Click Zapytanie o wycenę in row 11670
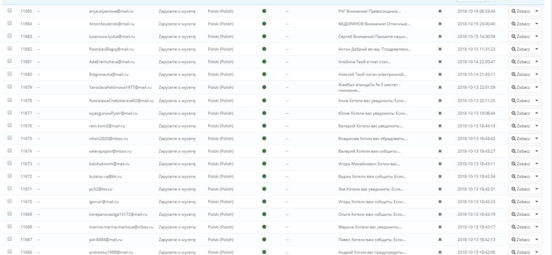This screenshot has height=255, width=552. (x=177, y=202)
